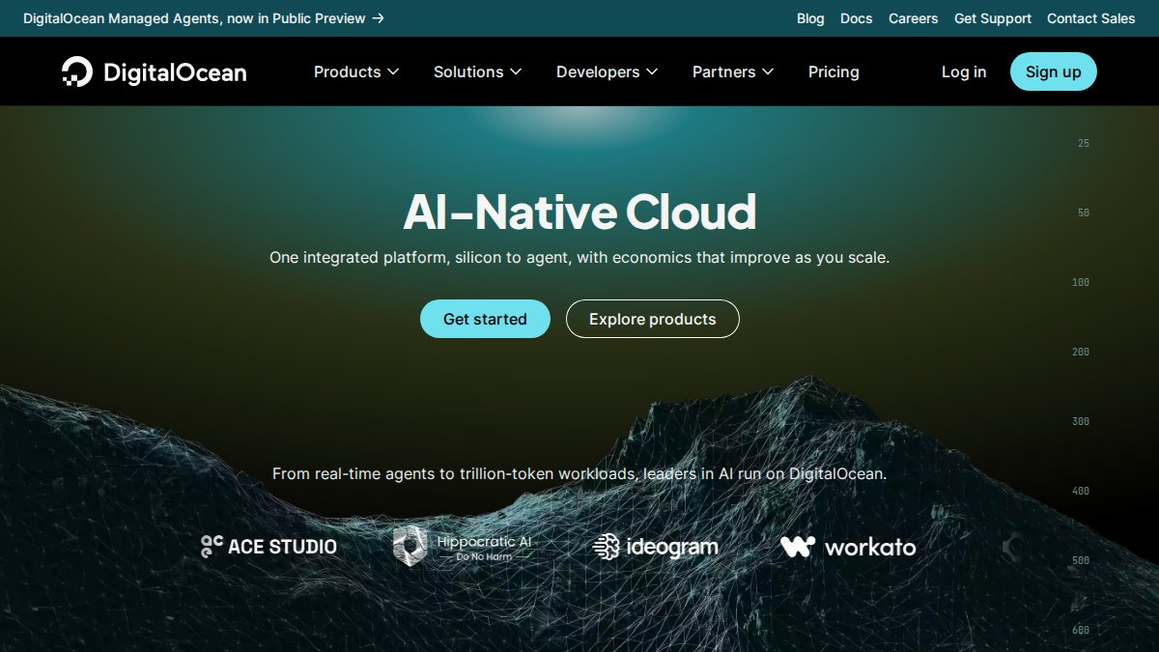Open the DigitalOcean Managed Agents announcement link
Screen dimensions: 1159x652
204,18
